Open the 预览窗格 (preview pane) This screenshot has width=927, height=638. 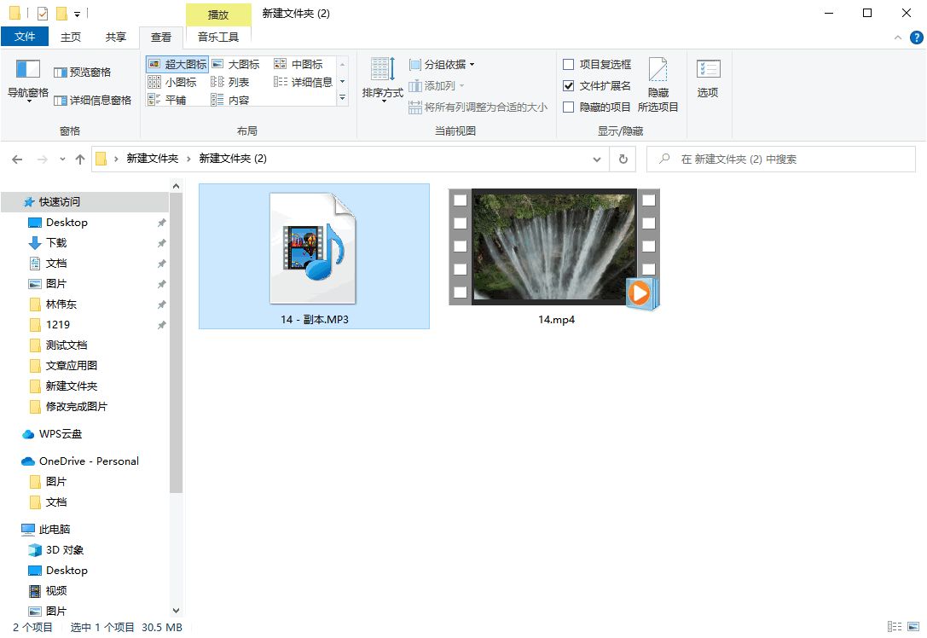(x=83, y=72)
